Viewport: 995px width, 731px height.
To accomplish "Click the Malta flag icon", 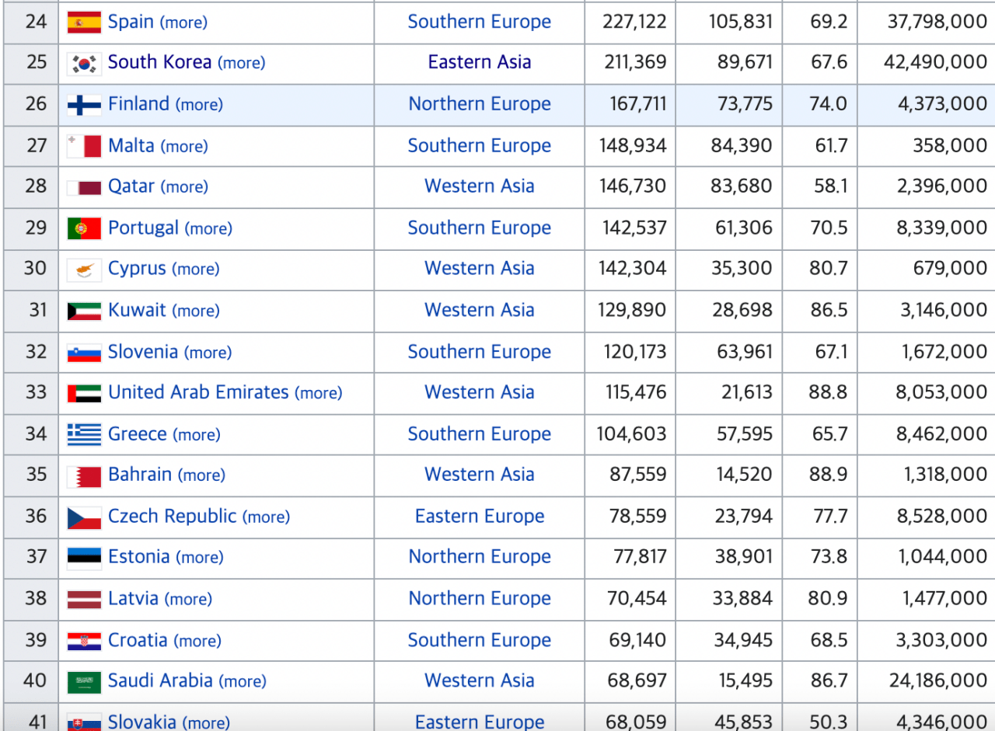I will (84, 146).
